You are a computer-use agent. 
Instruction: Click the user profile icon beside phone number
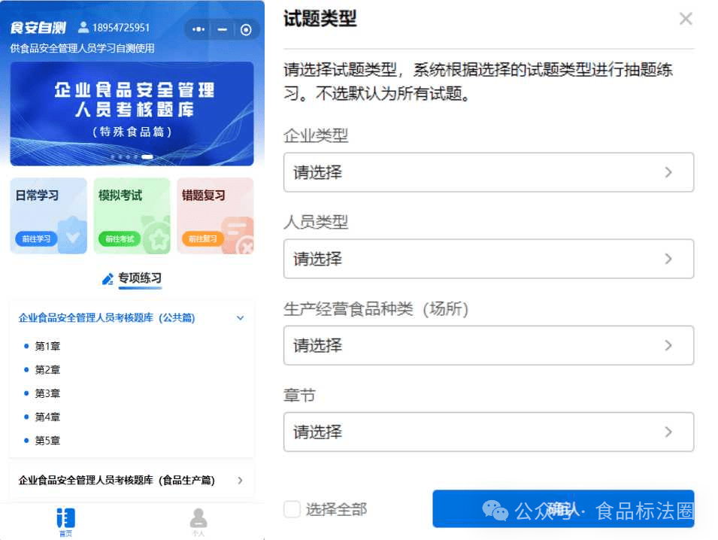coord(83,28)
